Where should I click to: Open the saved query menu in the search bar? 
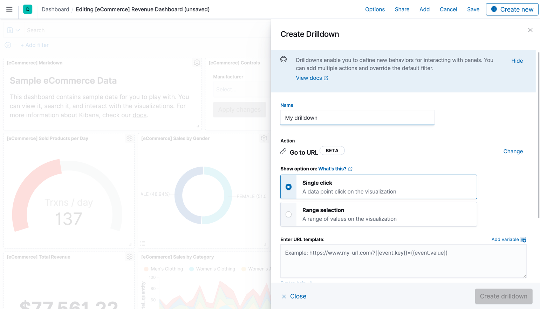13,30
